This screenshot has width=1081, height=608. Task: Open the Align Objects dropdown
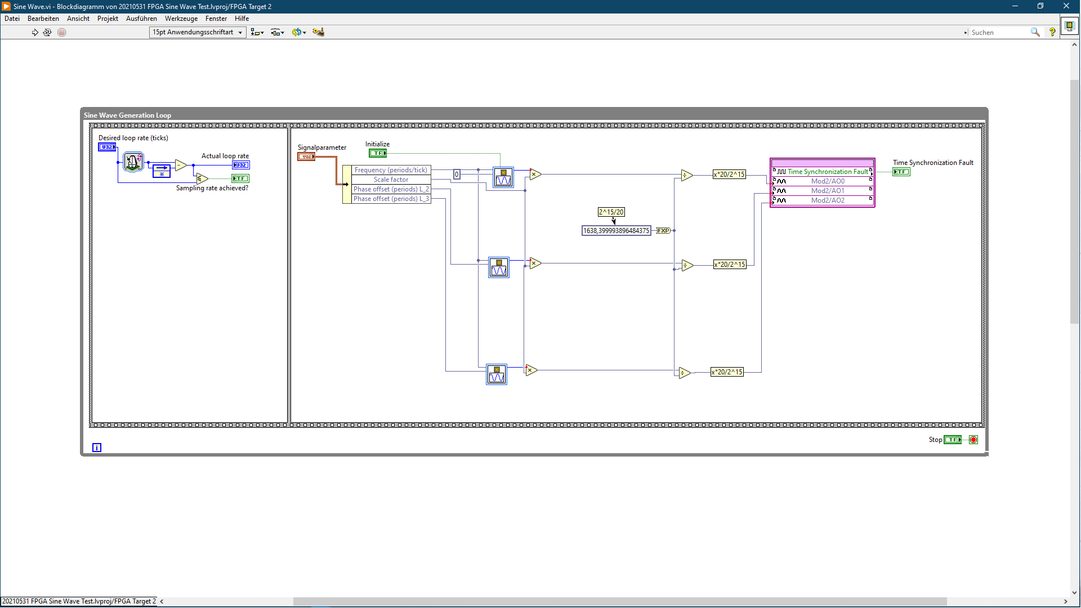click(x=257, y=33)
